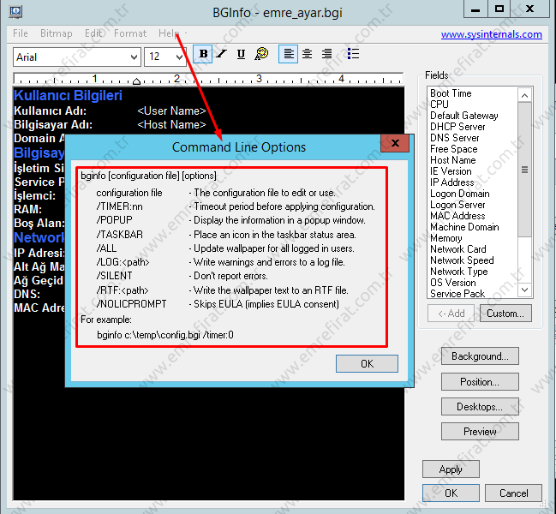
Task: Toggle bold formatting in the toolbar
Action: click(x=203, y=54)
